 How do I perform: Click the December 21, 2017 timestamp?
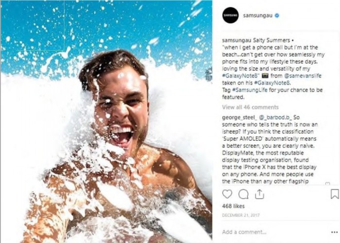pyautogui.click(x=240, y=215)
